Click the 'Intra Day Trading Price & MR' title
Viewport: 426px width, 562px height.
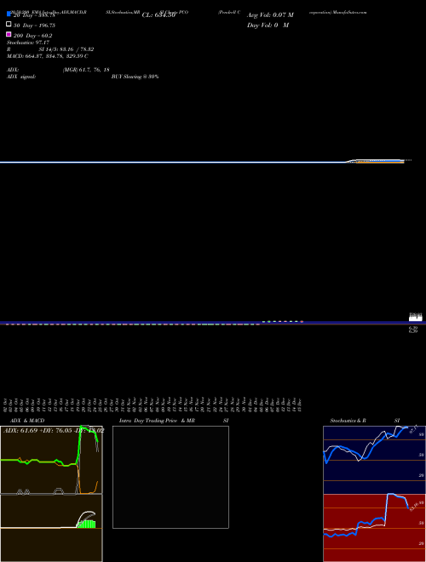[157, 421]
